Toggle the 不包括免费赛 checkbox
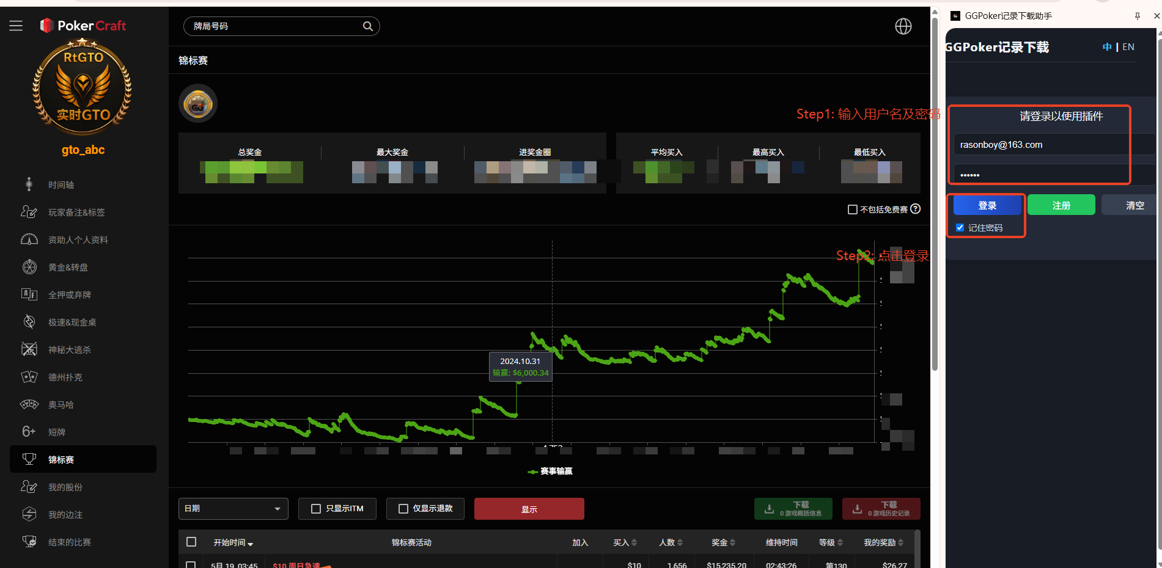Screen dimensions: 1162x568 click(852, 209)
